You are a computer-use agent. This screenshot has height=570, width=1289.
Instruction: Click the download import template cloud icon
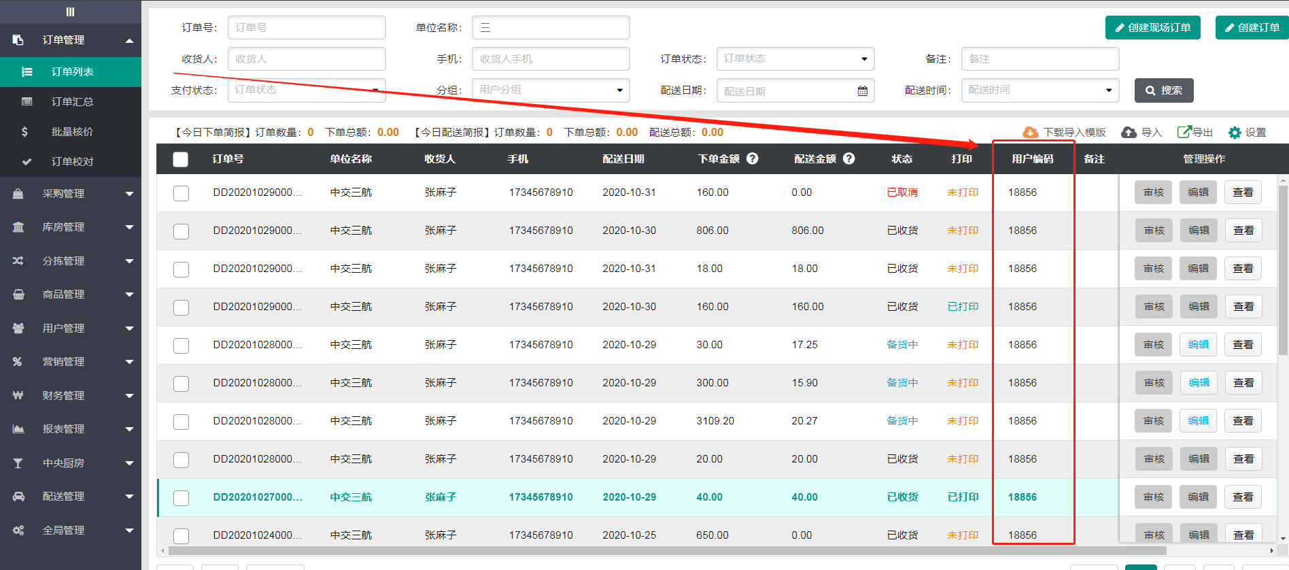(x=1030, y=132)
